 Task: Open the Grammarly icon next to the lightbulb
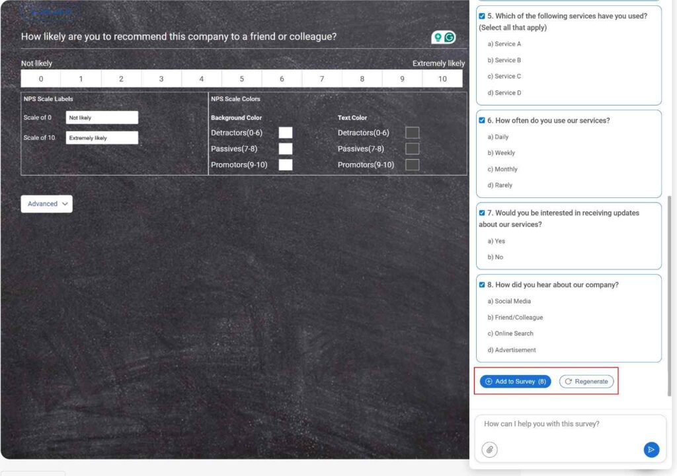[450, 36]
